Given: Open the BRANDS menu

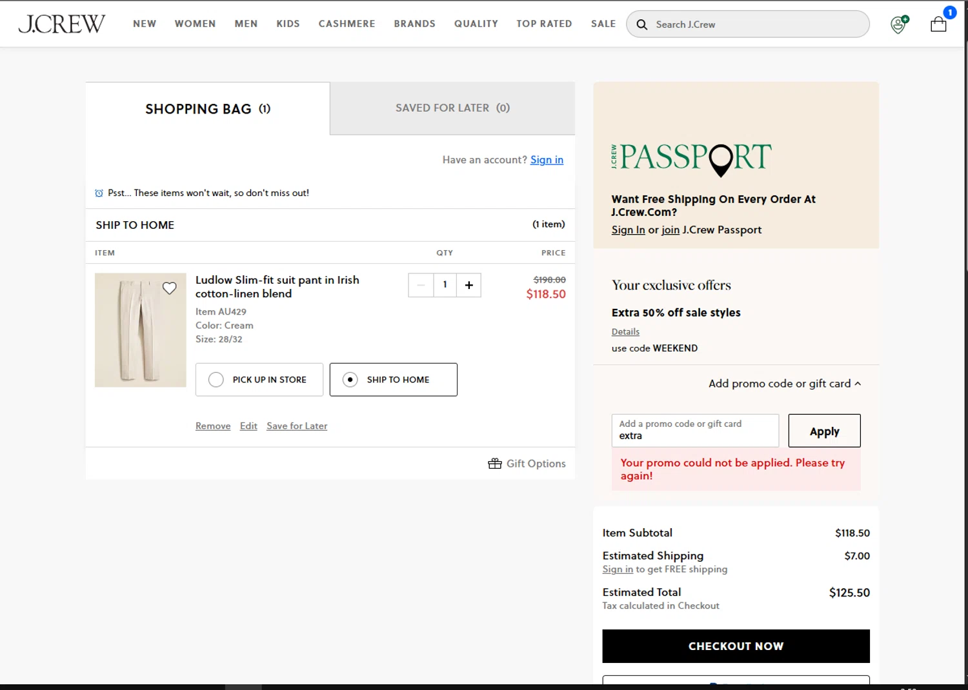Looking at the screenshot, I should click(x=414, y=24).
